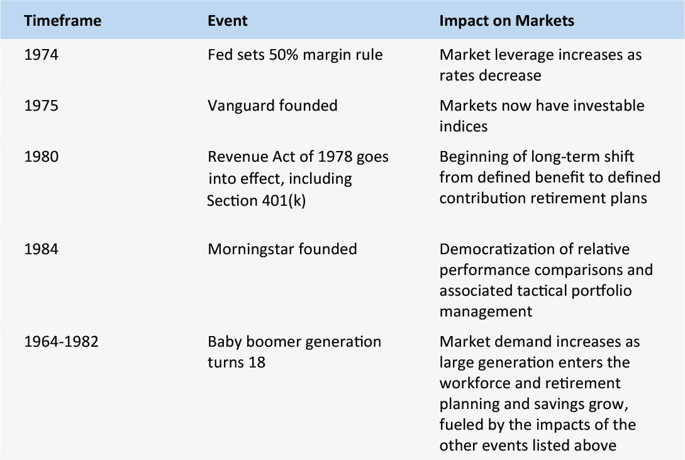Click the Event column header
The width and height of the screenshot is (685, 460).
coord(227,21)
